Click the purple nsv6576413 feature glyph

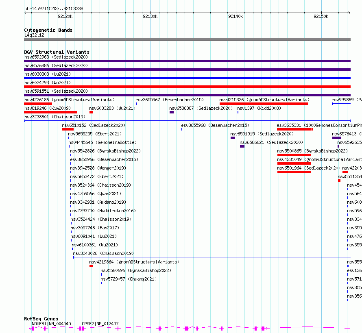[x=337, y=138]
